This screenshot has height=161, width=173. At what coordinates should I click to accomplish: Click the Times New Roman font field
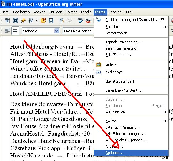78,31
